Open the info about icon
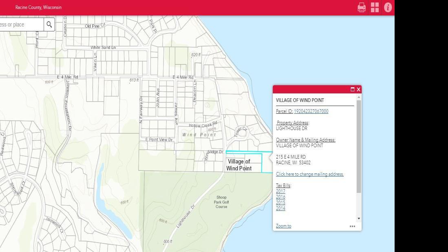Screen dimensions: 448x252 point(388,7)
